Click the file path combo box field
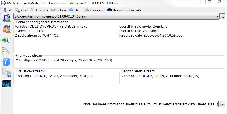Screen dimensions: 227x114 click(112, 17)
